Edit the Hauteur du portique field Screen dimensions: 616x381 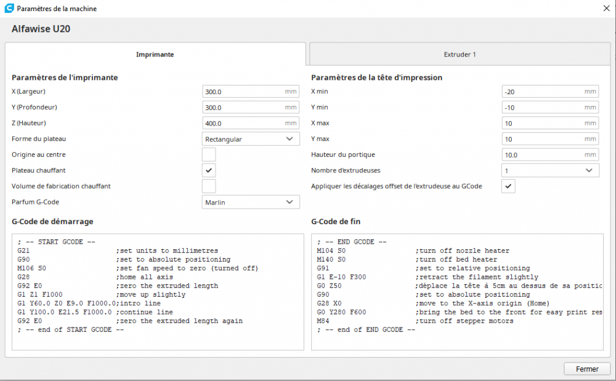[550, 154]
